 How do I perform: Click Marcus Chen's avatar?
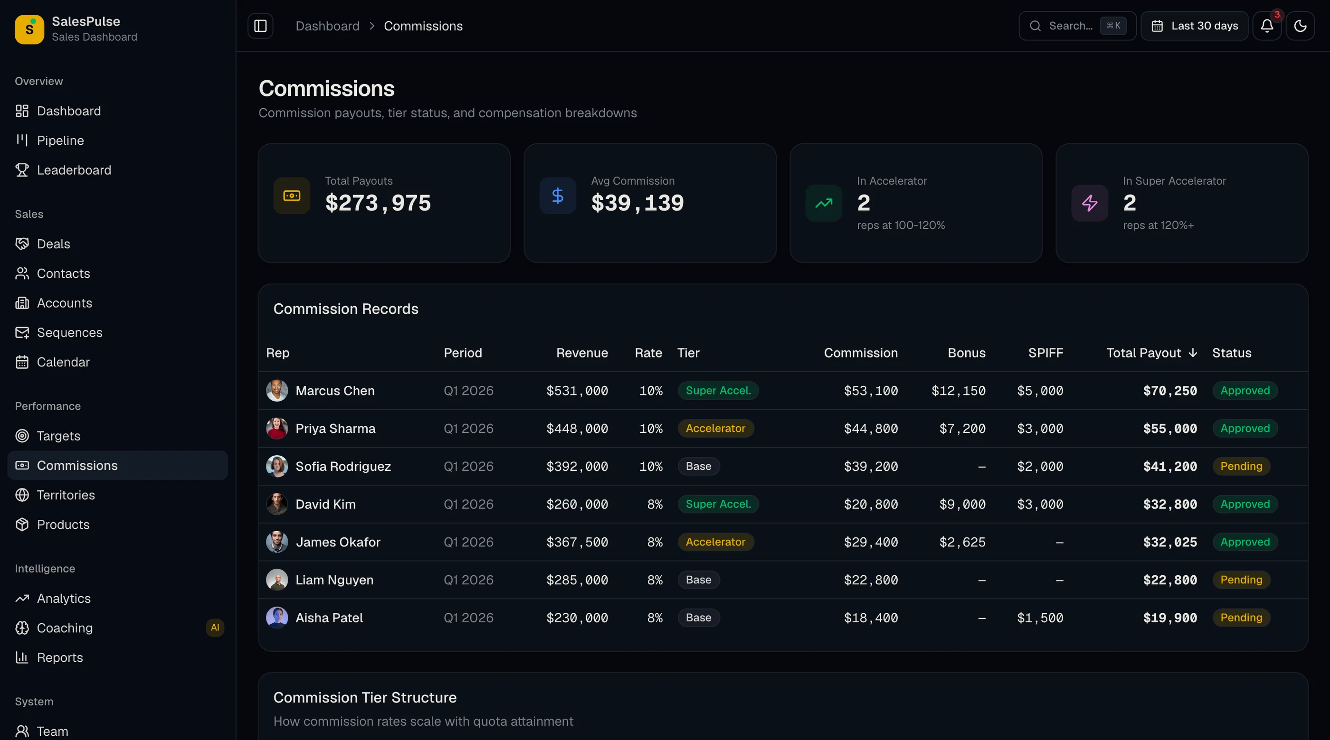coord(277,391)
